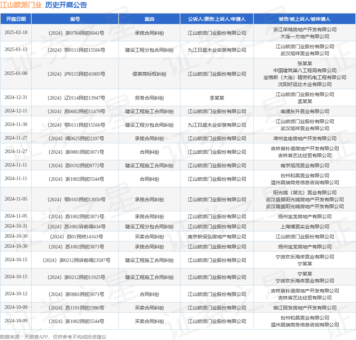Screen dimensions: 356x340
Task: Click 宝格斯（大连）精密机电工程有限公司
Action: (305, 77)
